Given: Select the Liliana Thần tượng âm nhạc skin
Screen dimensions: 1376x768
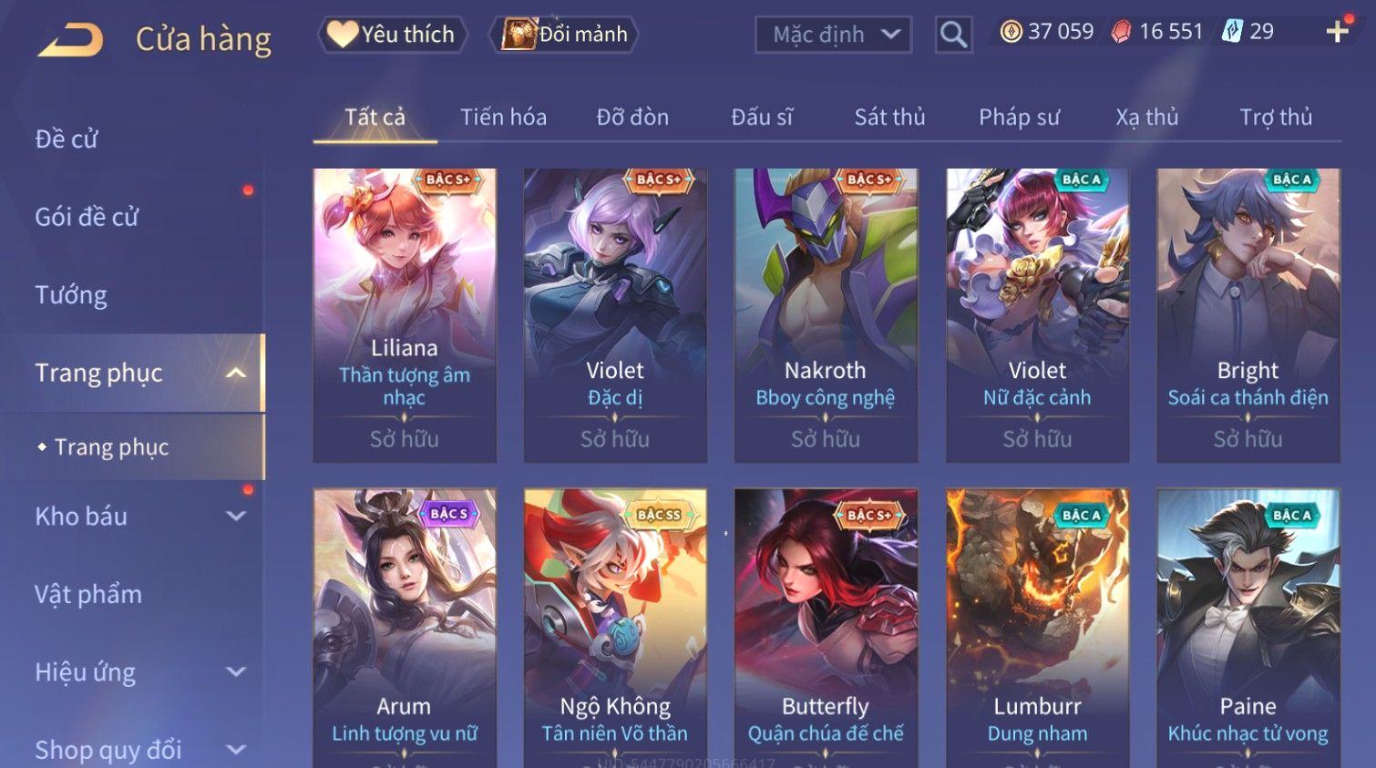Looking at the screenshot, I should 405,315.
